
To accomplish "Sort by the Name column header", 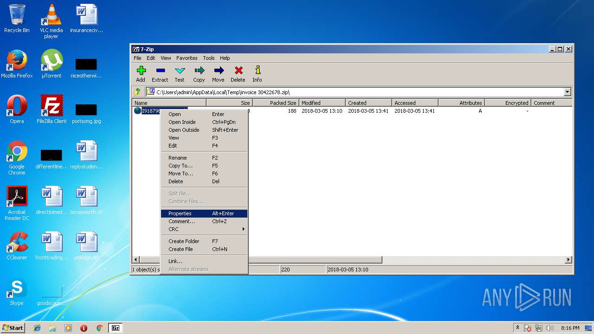I will pos(169,103).
